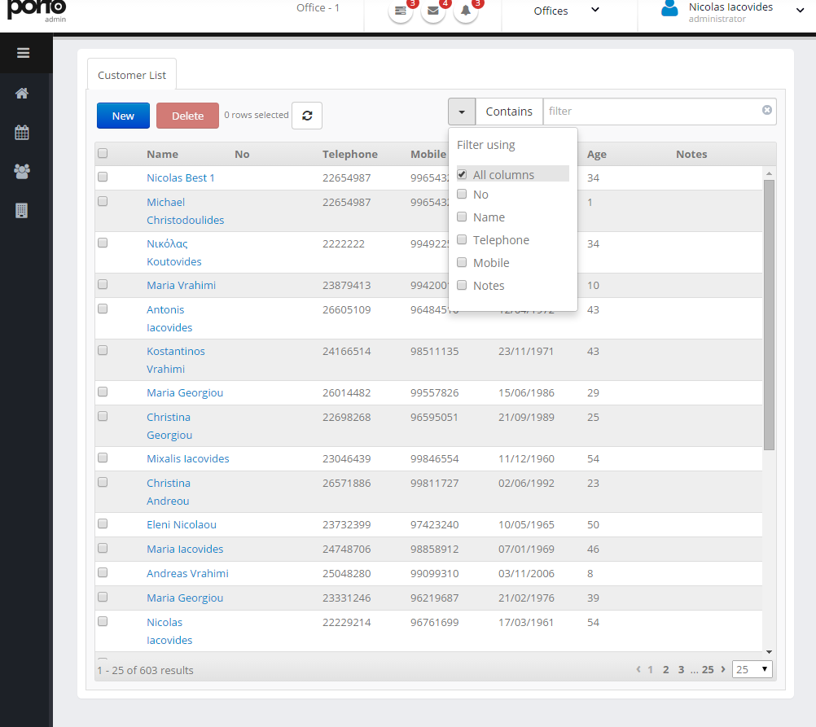
Task: Check the Name filter column checkbox
Action: [462, 217]
